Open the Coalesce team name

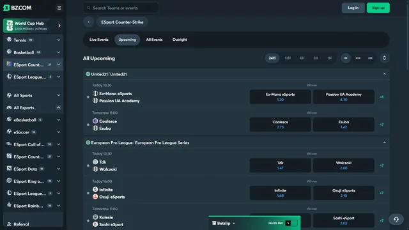pyautogui.click(x=108, y=121)
